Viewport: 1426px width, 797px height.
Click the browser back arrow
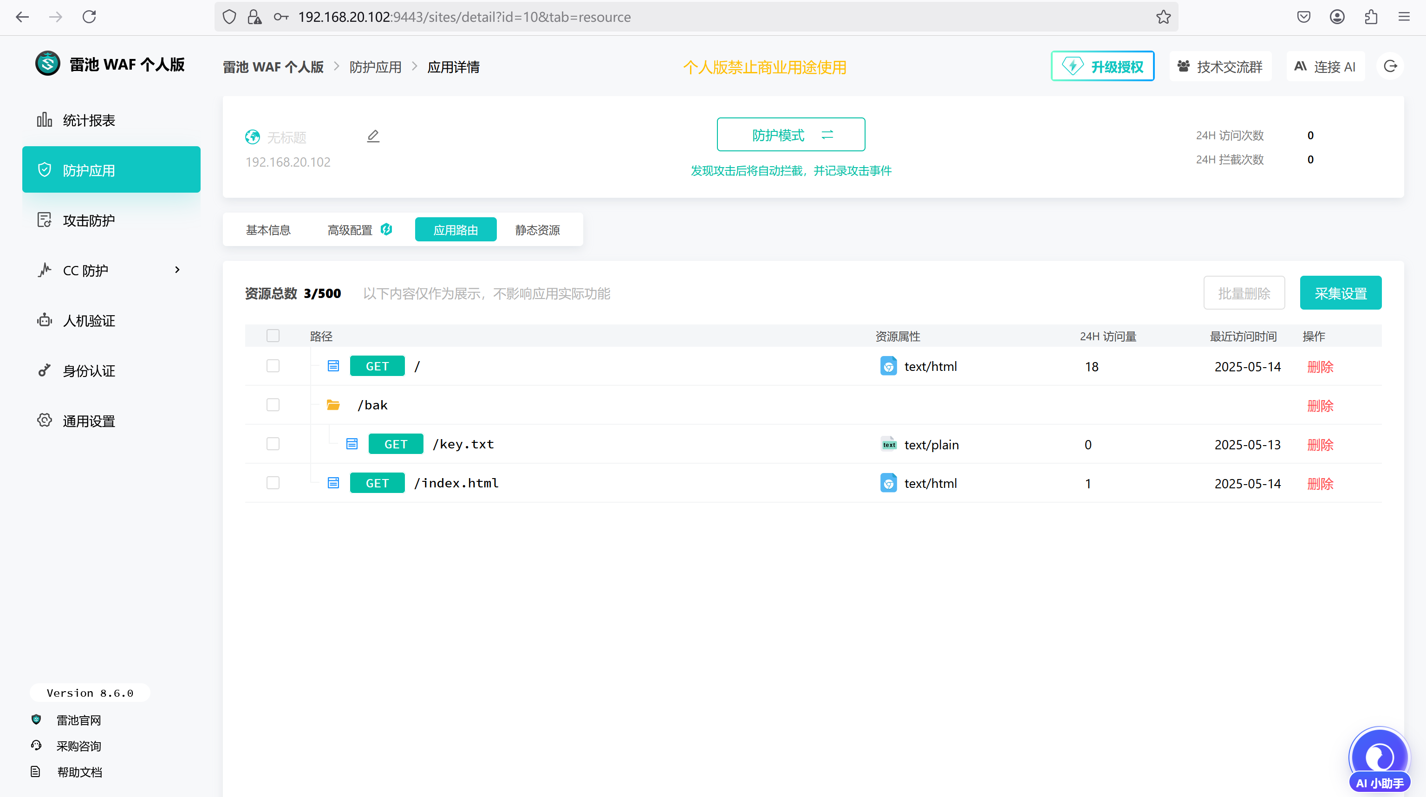[x=22, y=17]
